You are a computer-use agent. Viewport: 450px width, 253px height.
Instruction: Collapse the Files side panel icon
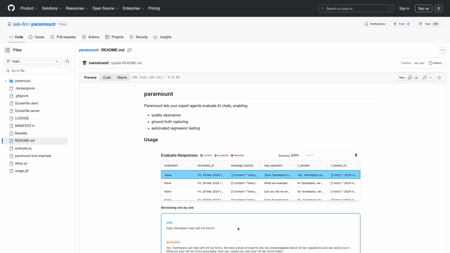(x=7, y=50)
